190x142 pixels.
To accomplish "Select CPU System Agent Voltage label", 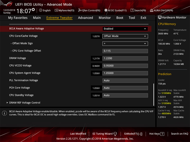I will pyautogui.click(x=25, y=73).
